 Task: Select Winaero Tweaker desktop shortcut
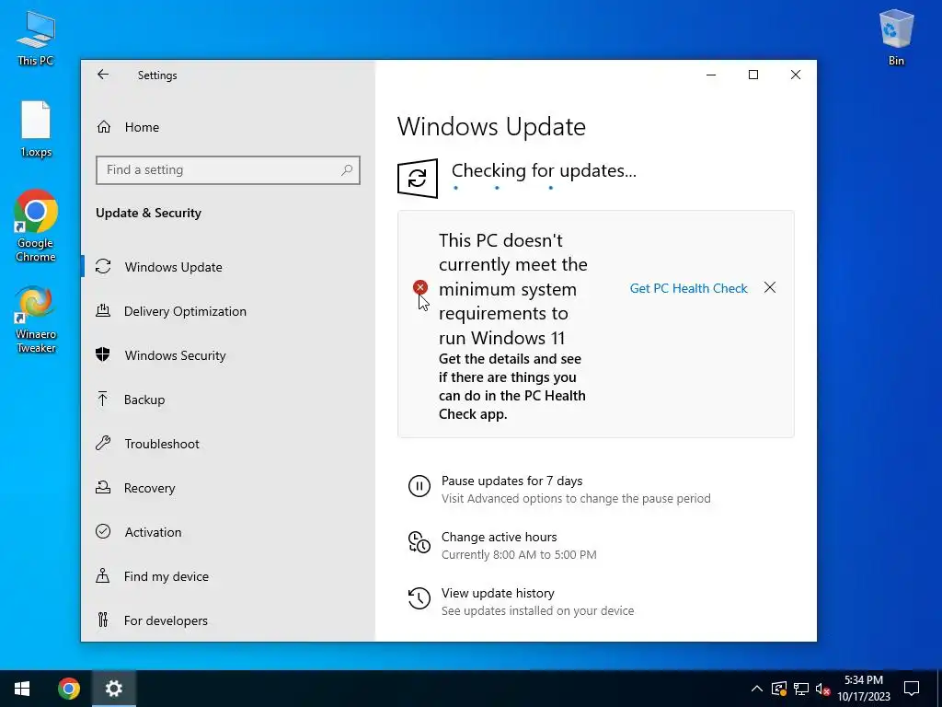click(x=36, y=319)
